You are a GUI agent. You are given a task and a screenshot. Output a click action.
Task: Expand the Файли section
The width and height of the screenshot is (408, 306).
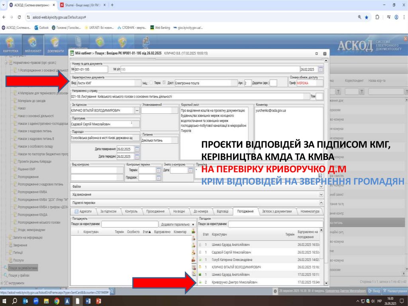321,187
